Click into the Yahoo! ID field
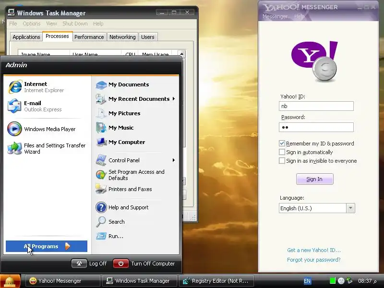 pyautogui.click(x=316, y=106)
